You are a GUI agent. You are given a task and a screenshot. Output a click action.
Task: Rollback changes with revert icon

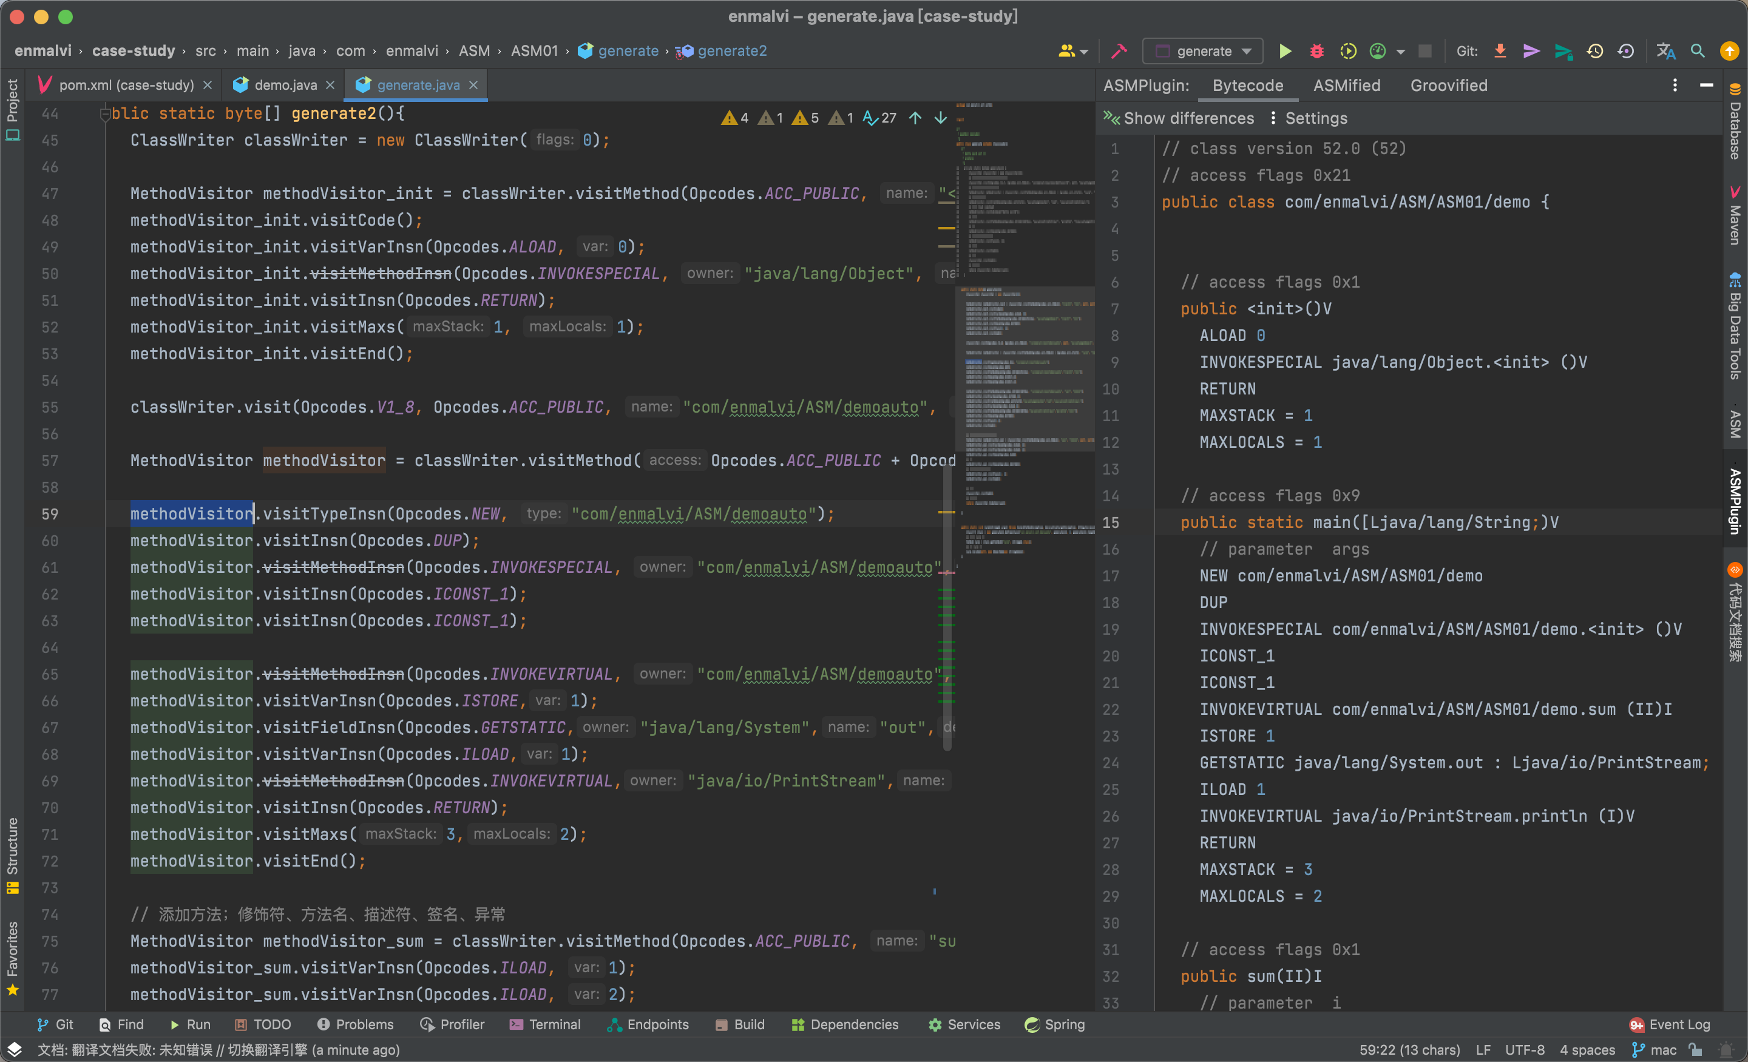coord(1626,51)
